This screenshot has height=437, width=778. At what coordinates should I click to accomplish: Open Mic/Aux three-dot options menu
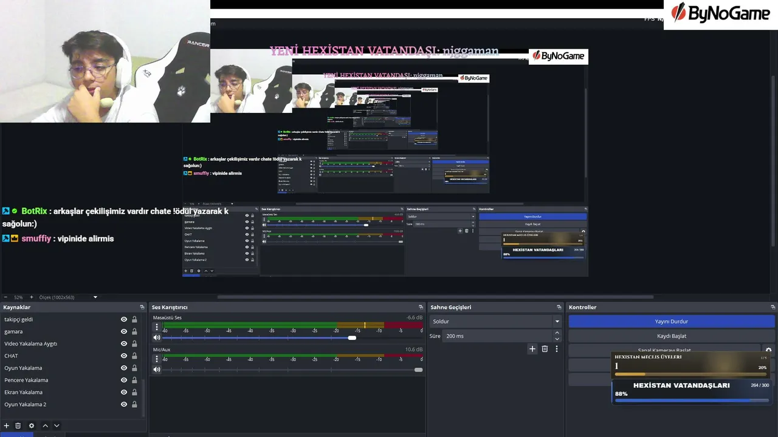pos(157,358)
